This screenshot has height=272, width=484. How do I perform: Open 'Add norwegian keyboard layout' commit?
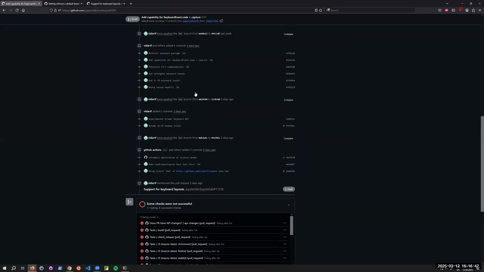(x=167, y=74)
